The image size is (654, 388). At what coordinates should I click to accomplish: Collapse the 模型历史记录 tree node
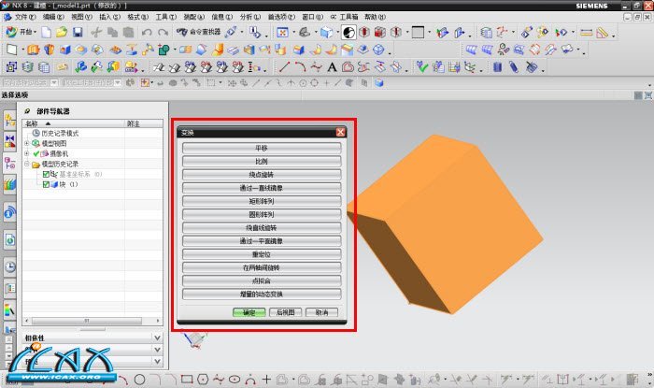pyautogui.click(x=26, y=164)
